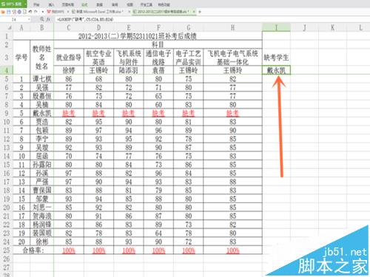Click student name 谭七棋 in row 5

[x=42, y=79]
